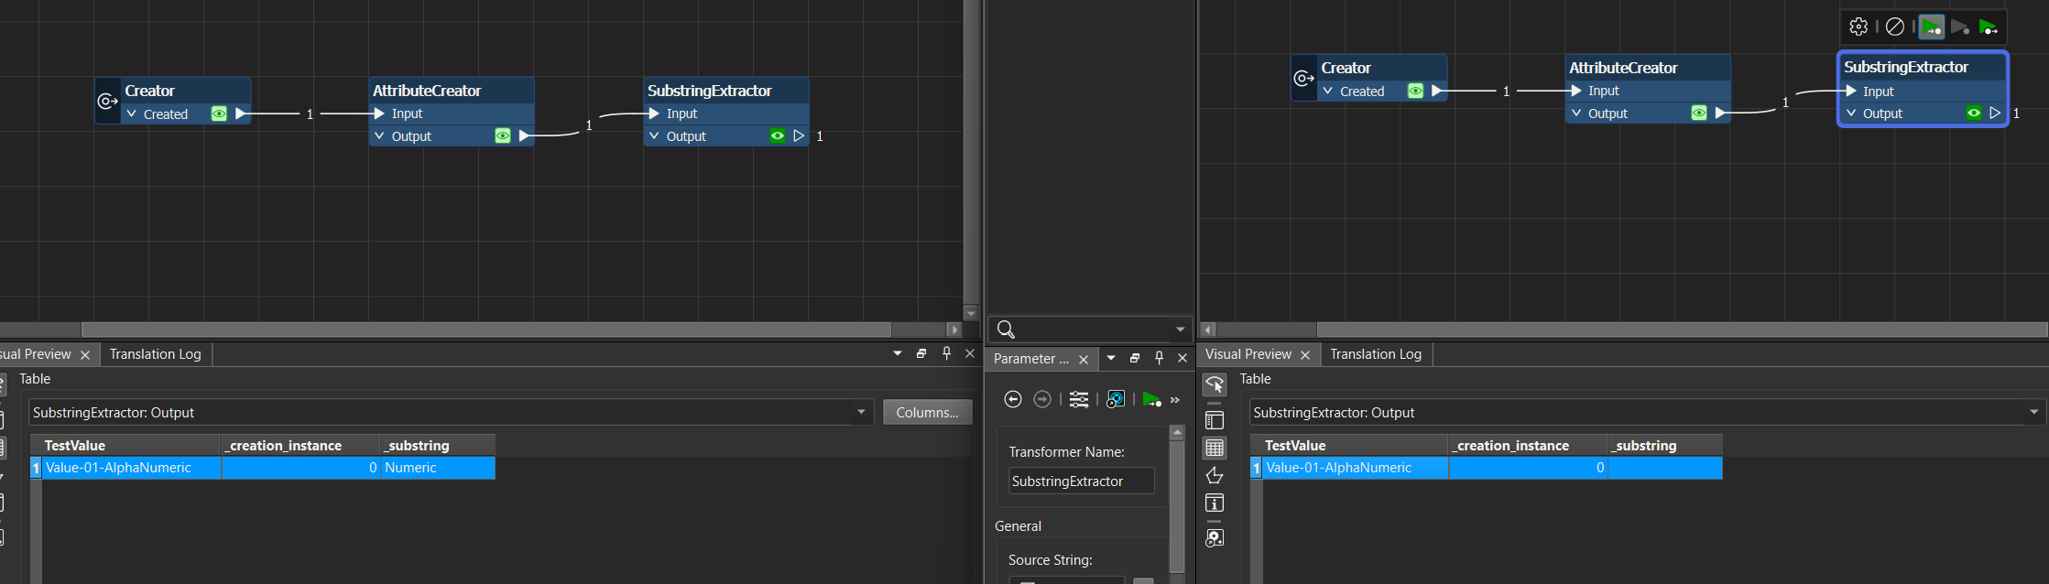The height and width of the screenshot is (584, 2049).
Task: Click the AttributeCreator Output port arrow in the right canvas
Action: 1720,113
